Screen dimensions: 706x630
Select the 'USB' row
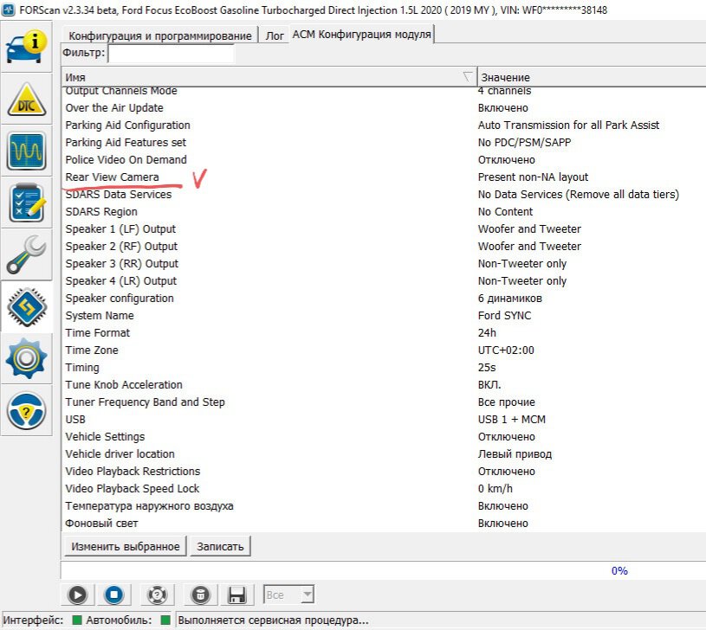tap(384, 420)
